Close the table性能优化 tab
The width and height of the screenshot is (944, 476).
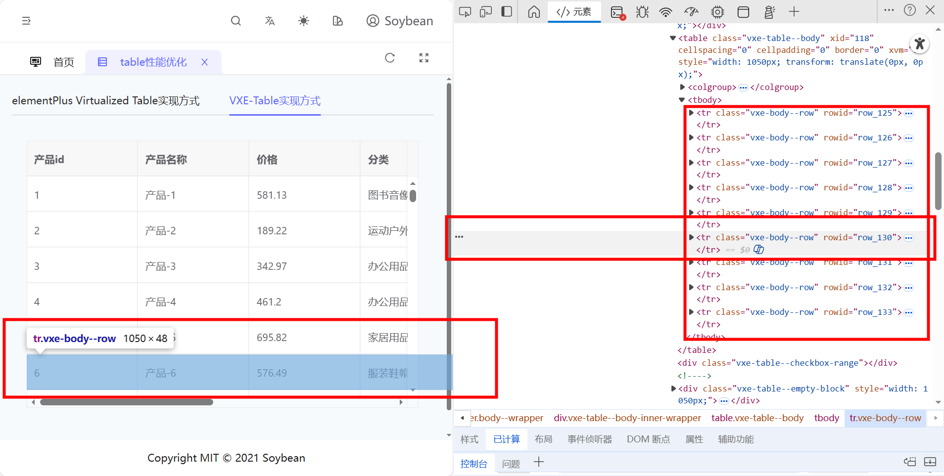click(x=205, y=62)
